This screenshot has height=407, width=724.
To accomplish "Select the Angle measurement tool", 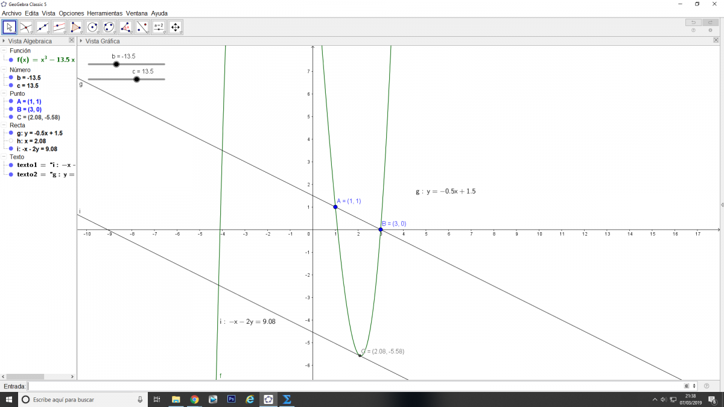I will click(x=125, y=27).
